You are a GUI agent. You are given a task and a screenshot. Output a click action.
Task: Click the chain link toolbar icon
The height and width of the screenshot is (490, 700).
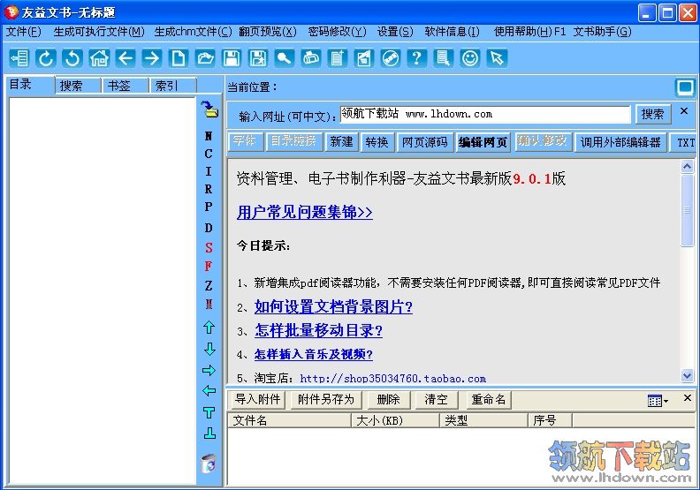391,58
